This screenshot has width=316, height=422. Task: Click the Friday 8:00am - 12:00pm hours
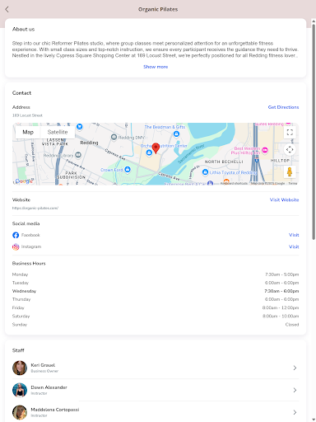[281, 307]
